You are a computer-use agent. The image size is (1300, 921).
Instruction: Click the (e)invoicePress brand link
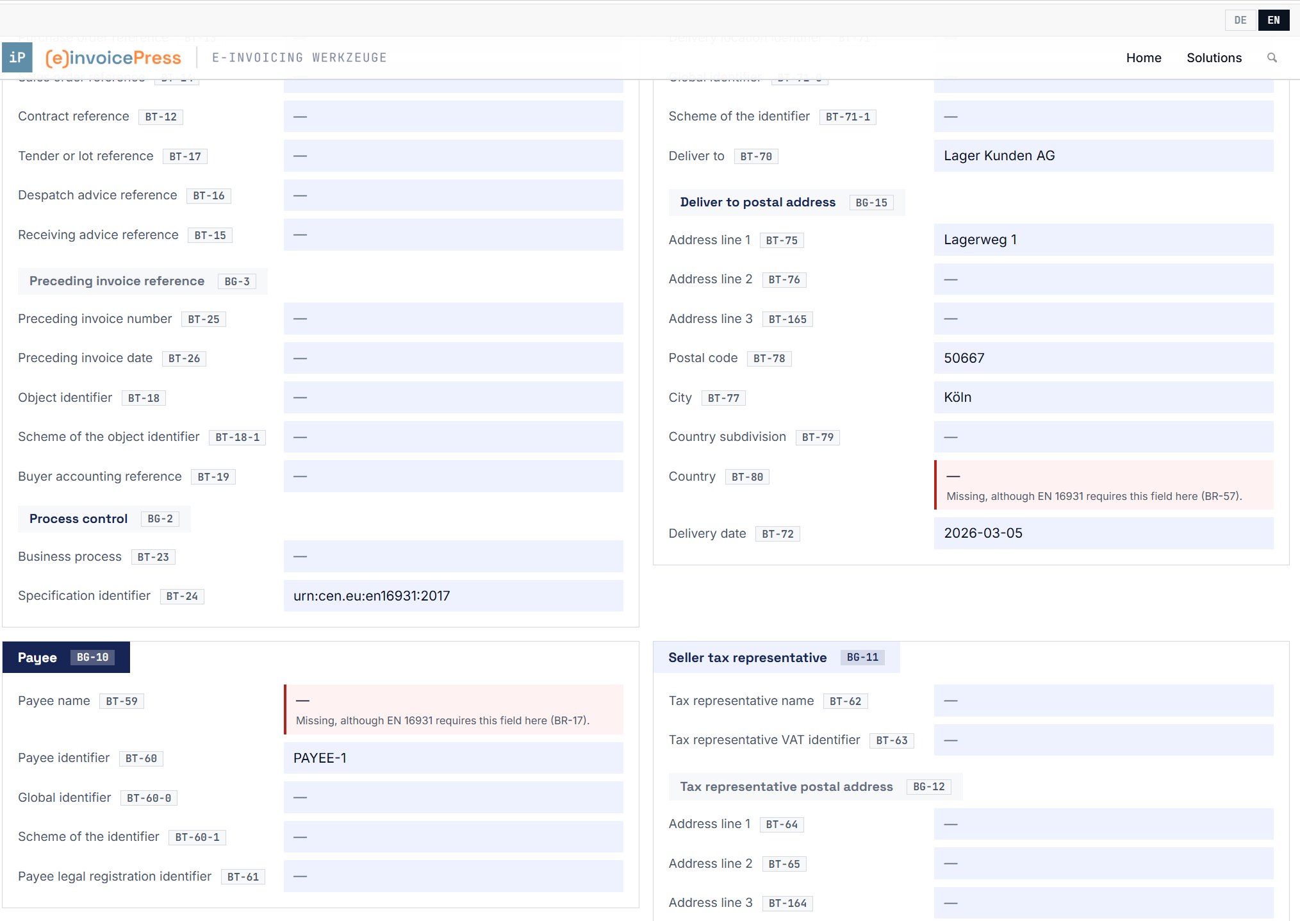113,58
